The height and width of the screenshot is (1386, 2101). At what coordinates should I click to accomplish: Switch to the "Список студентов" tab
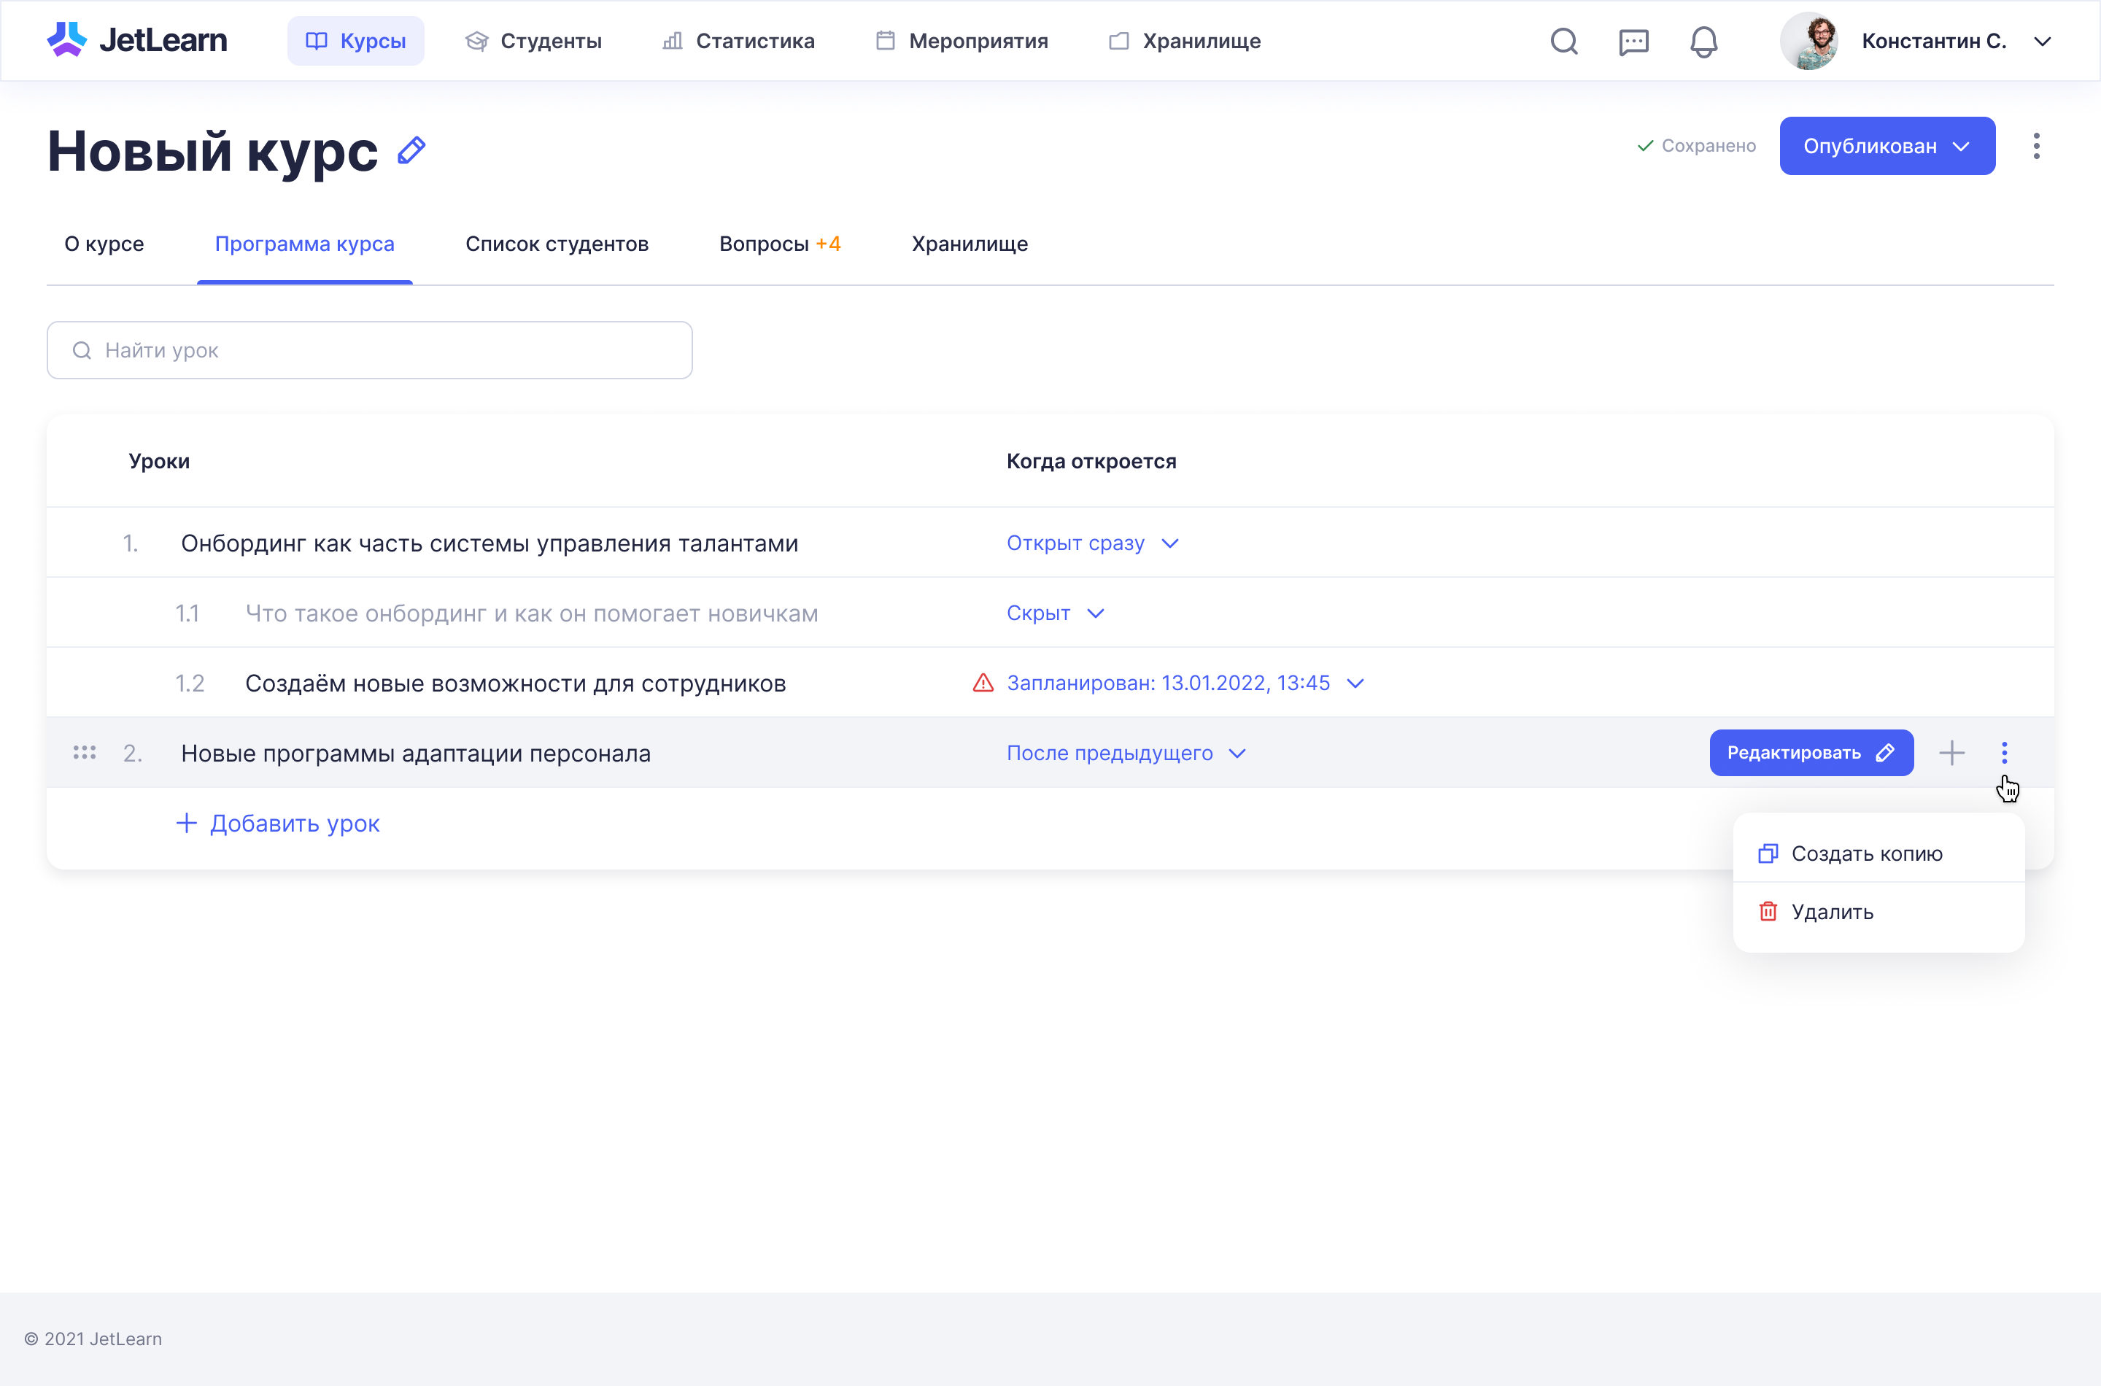[x=557, y=244]
